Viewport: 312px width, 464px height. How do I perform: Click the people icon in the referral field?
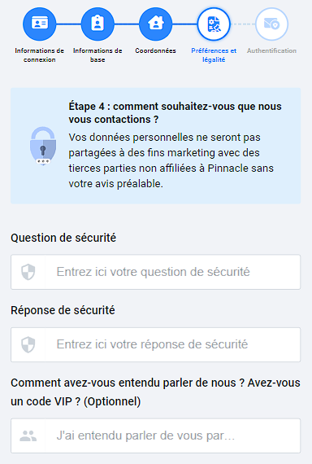pos(28,436)
